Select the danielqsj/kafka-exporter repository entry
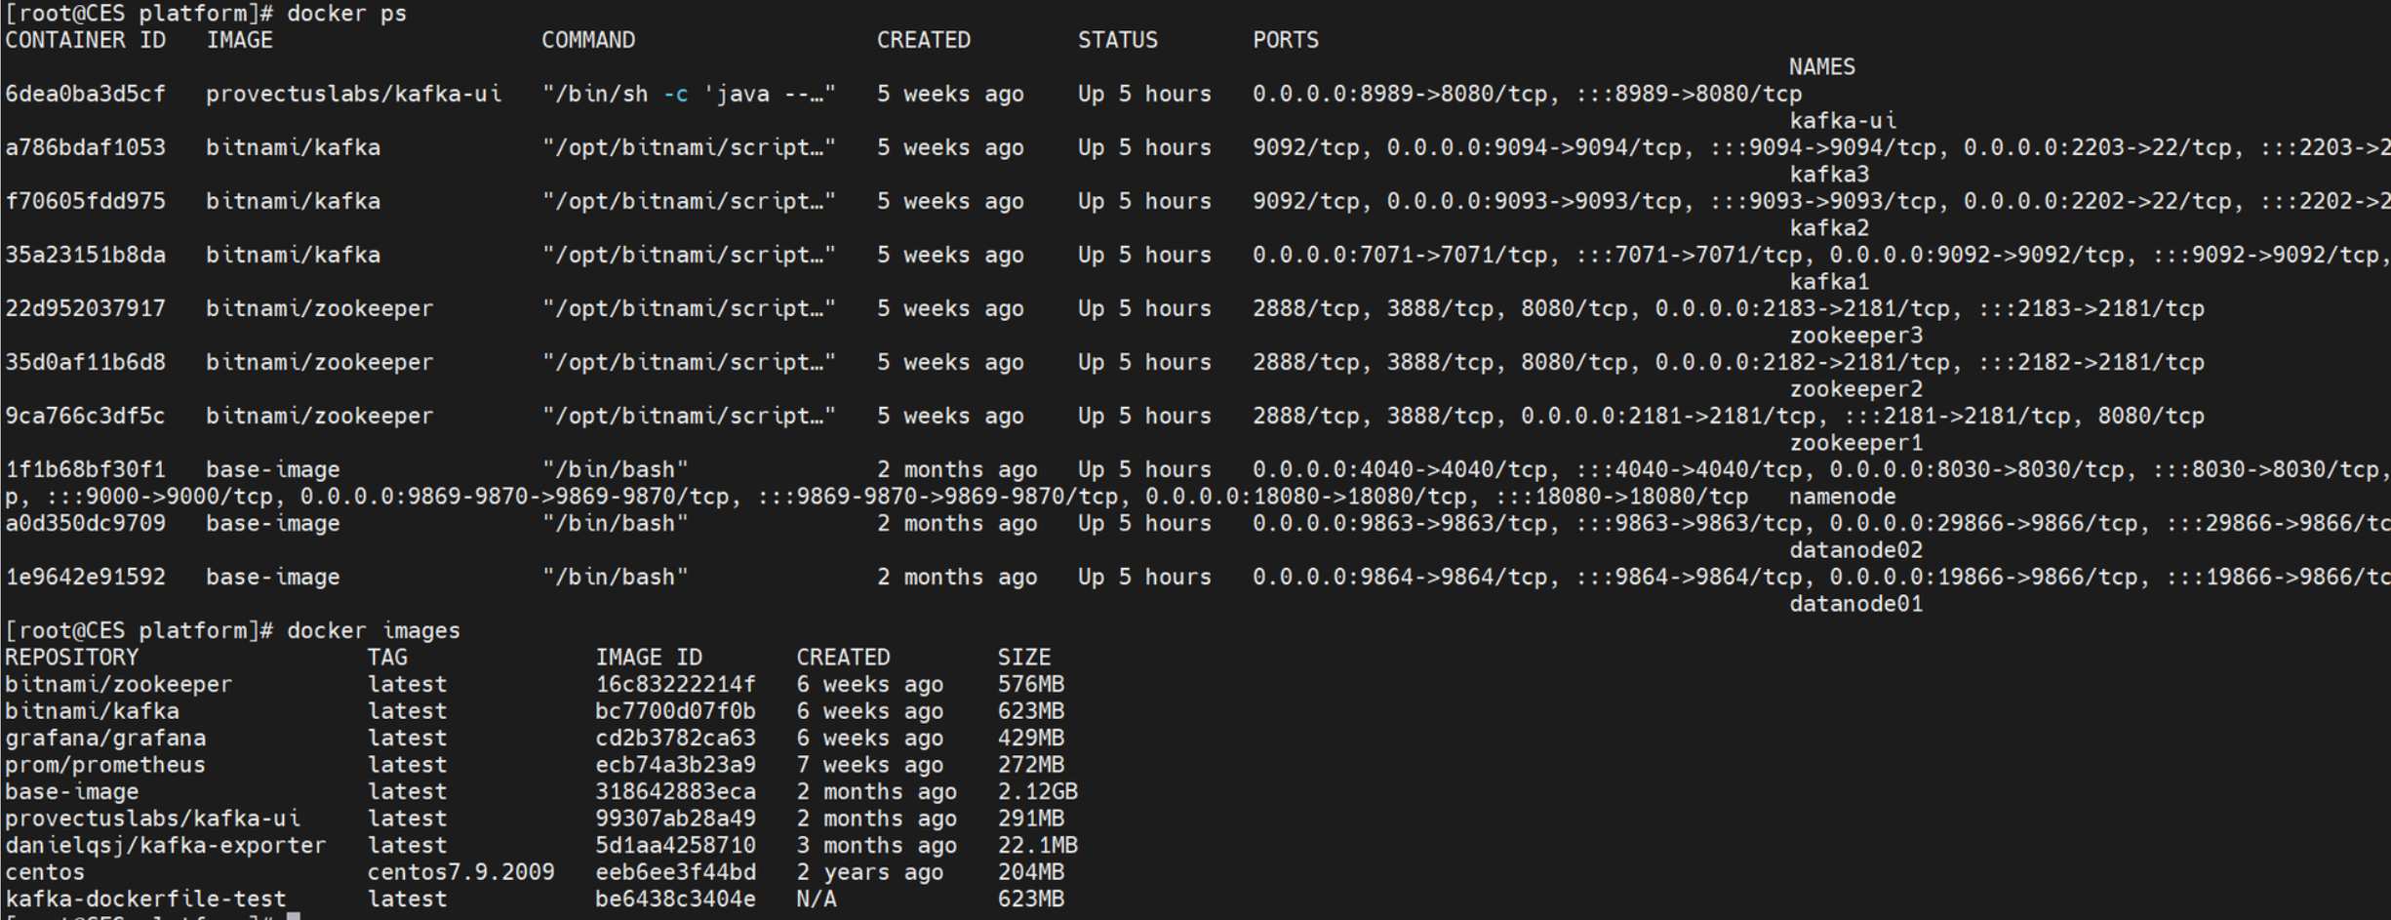Screen dimensions: 2391x920 coord(165,845)
